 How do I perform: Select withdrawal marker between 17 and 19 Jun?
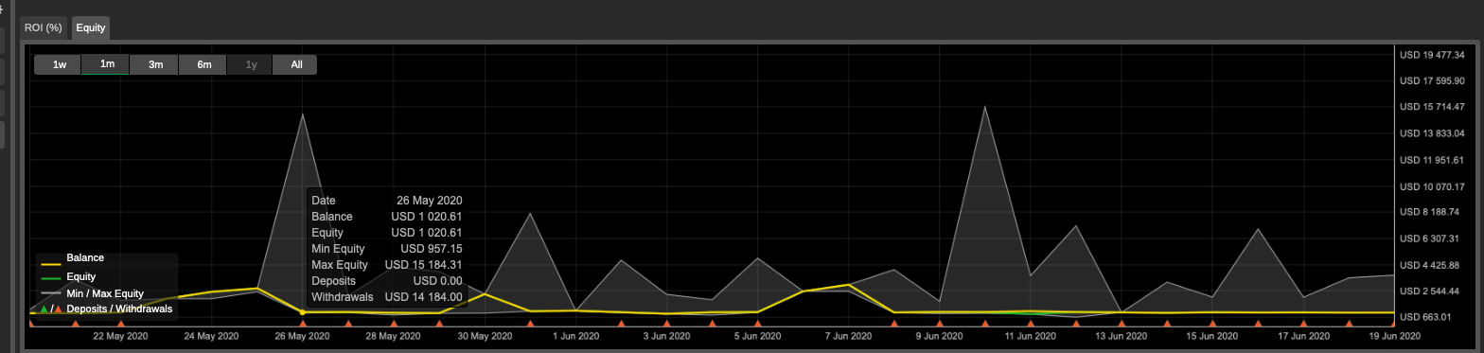tap(1349, 324)
